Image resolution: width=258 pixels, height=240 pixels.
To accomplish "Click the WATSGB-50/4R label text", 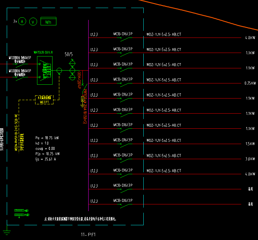I will click(43, 52).
